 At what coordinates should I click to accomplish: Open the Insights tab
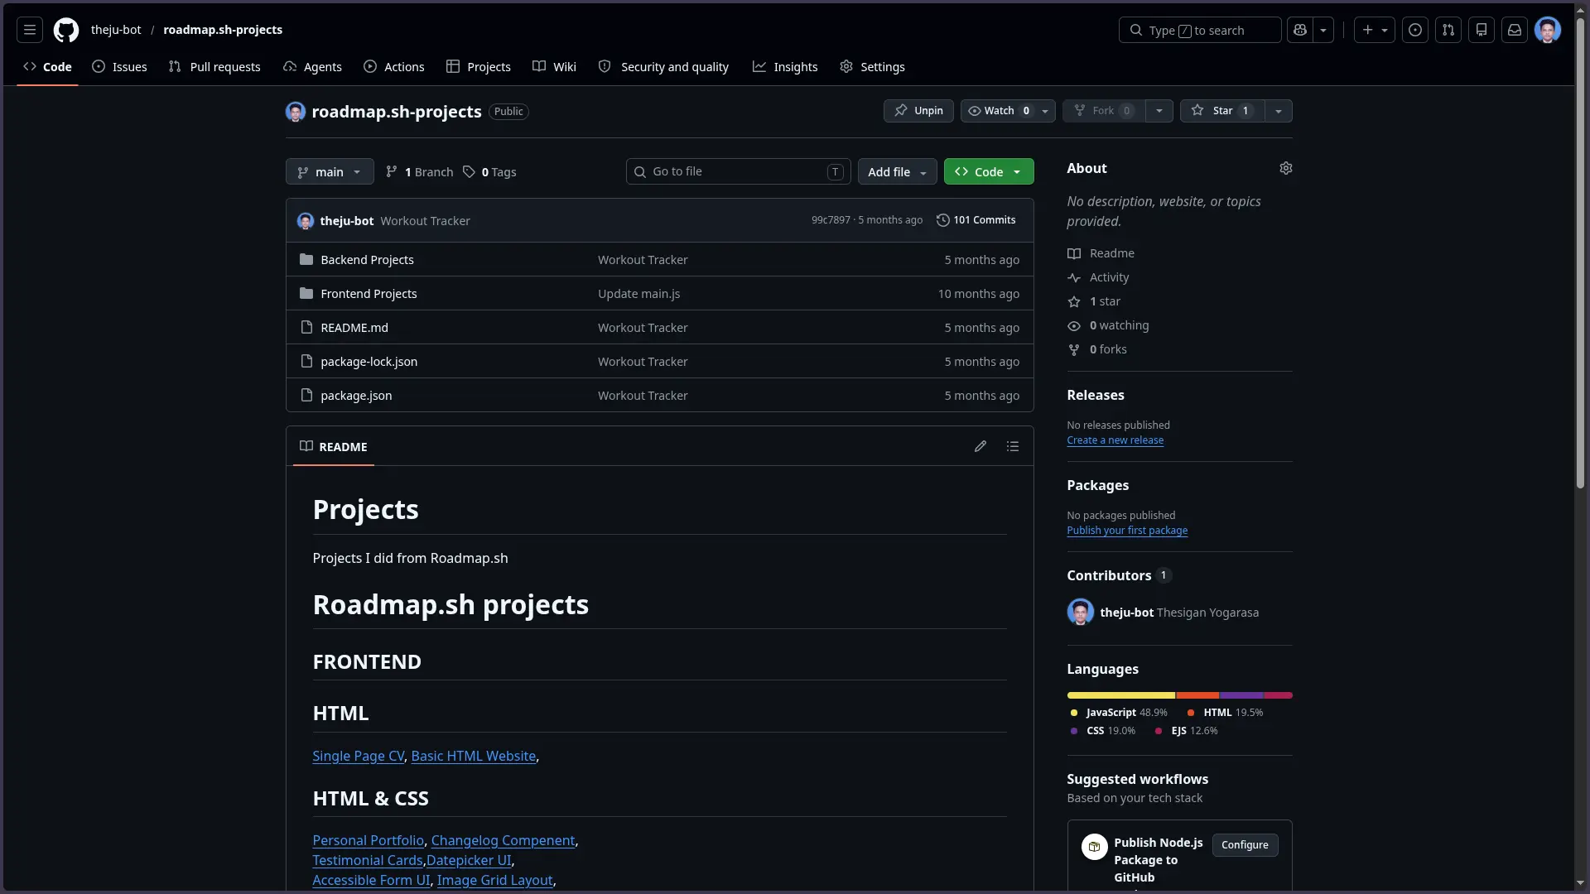[785, 67]
